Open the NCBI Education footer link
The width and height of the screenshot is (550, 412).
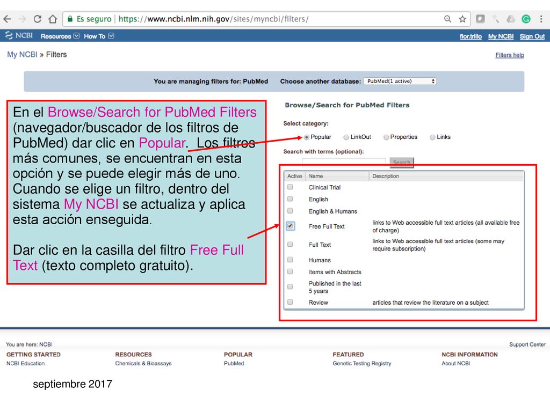26,364
